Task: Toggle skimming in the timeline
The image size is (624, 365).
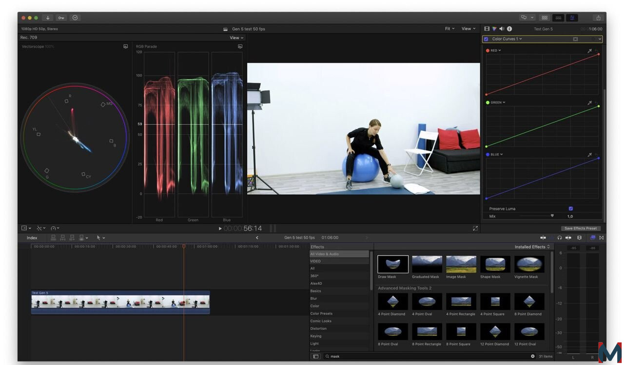Action: click(x=543, y=238)
